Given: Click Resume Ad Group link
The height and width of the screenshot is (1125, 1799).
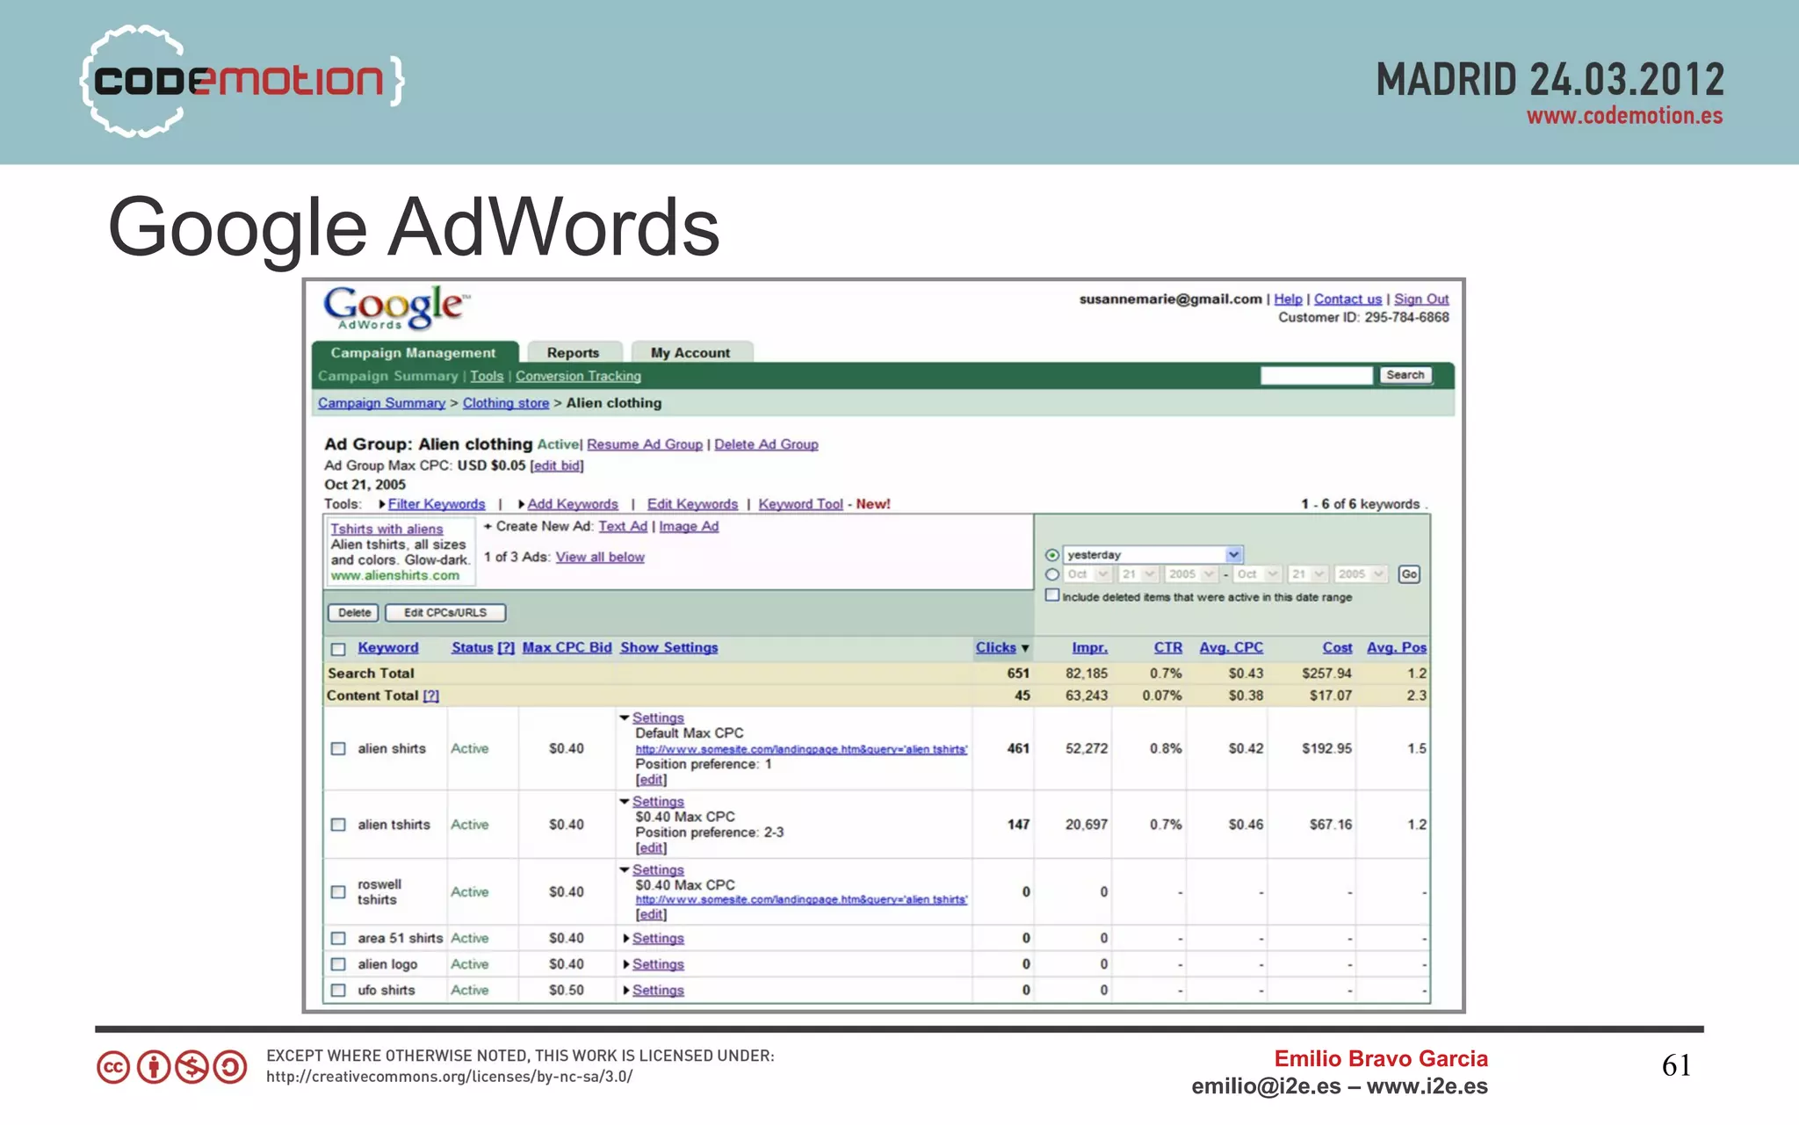Looking at the screenshot, I should coord(645,444).
